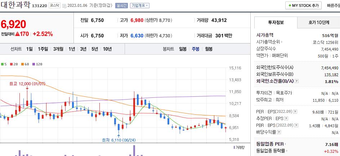
Task: Click the 상한가 8,770 text
Action: (158, 20)
